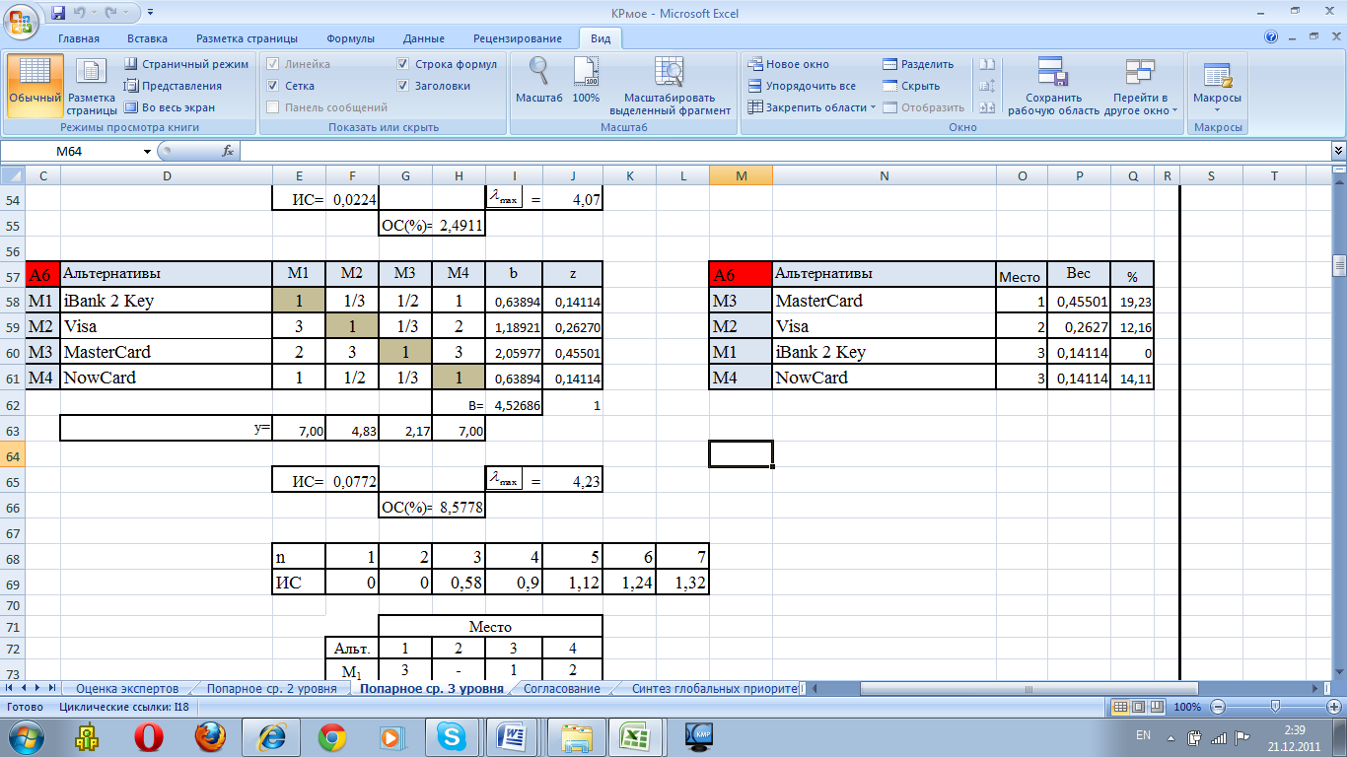Open Google Chrome from the taskbar
Screen dimensions: 1347x757
click(x=331, y=736)
